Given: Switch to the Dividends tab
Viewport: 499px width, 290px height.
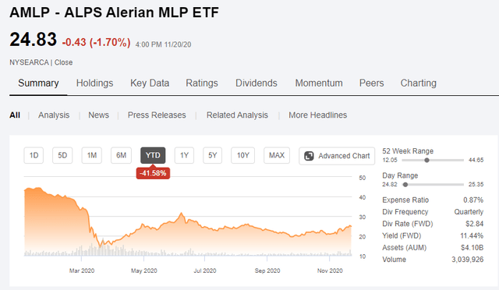Looking at the screenshot, I should point(257,83).
